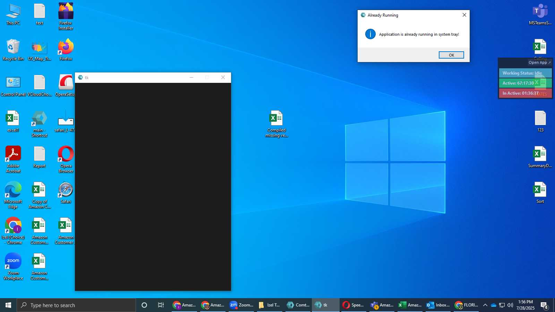Open Task View on the taskbar

(x=161, y=305)
